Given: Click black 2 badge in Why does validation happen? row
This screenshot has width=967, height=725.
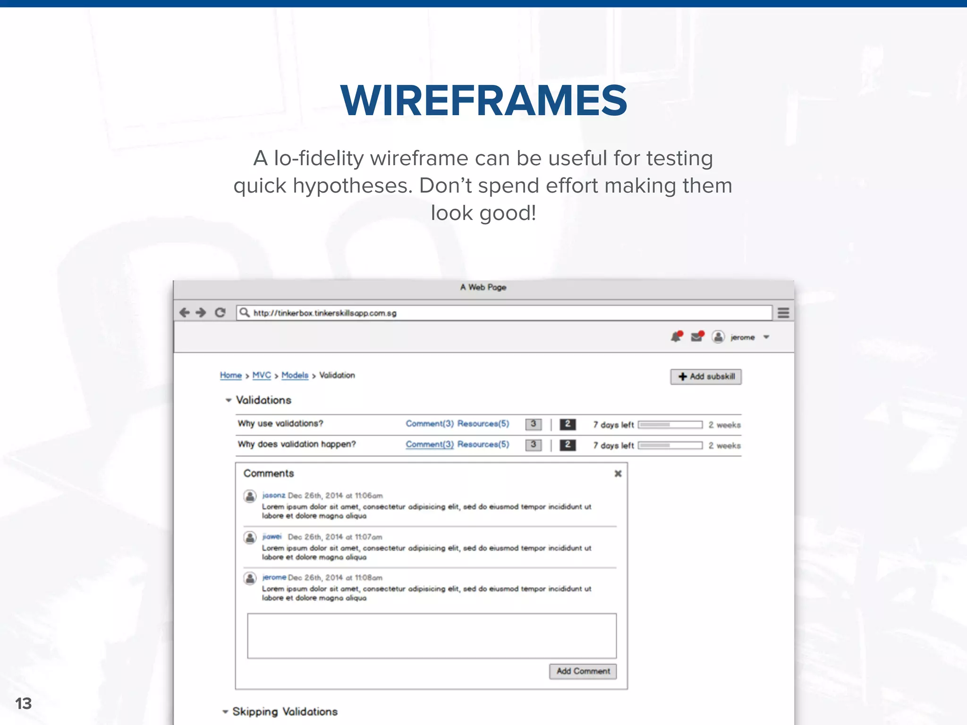Looking at the screenshot, I should tap(568, 445).
